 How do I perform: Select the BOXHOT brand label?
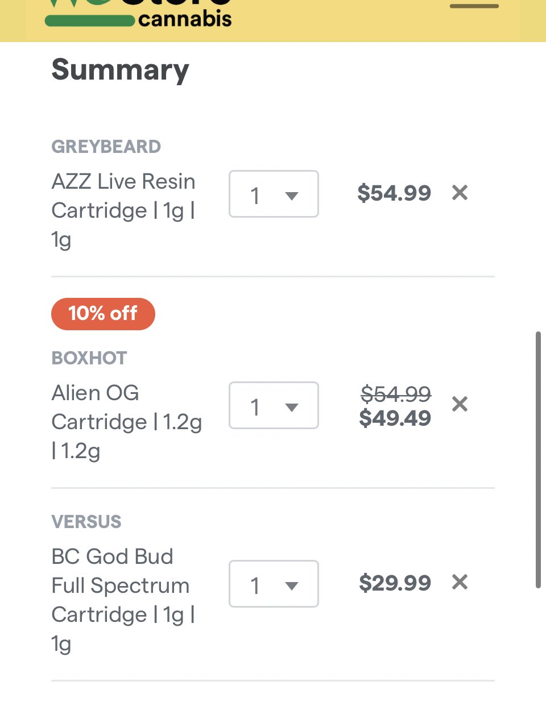pyautogui.click(x=89, y=358)
